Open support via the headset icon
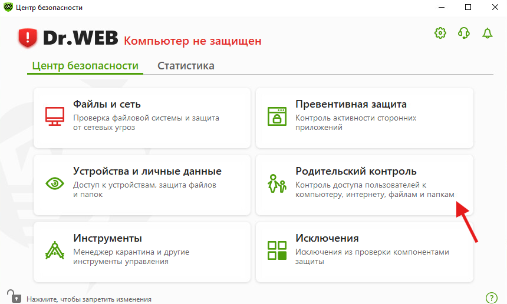507x304 pixels. click(x=464, y=33)
